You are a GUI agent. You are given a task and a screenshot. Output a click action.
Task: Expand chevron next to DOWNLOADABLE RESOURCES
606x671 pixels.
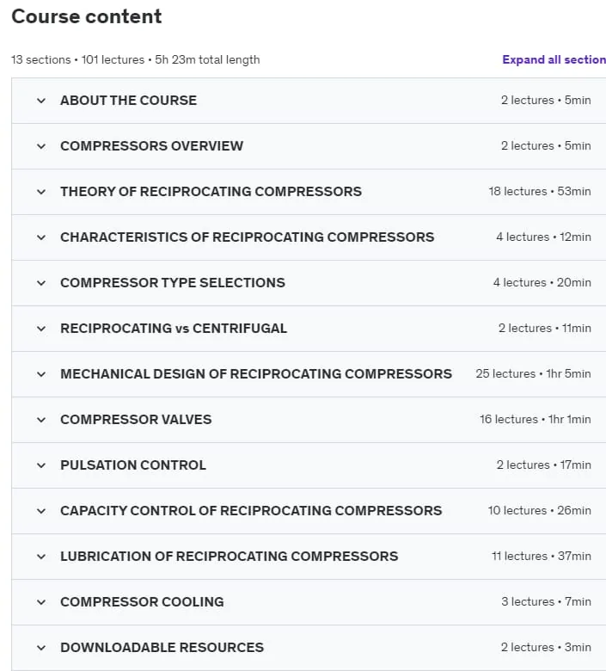41,648
